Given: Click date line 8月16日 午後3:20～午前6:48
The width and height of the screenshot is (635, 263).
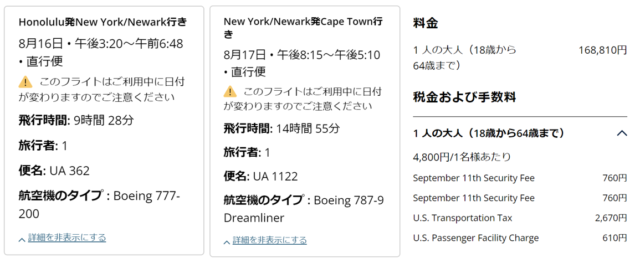Looking at the screenshot, I should click(x=101, y=44).
